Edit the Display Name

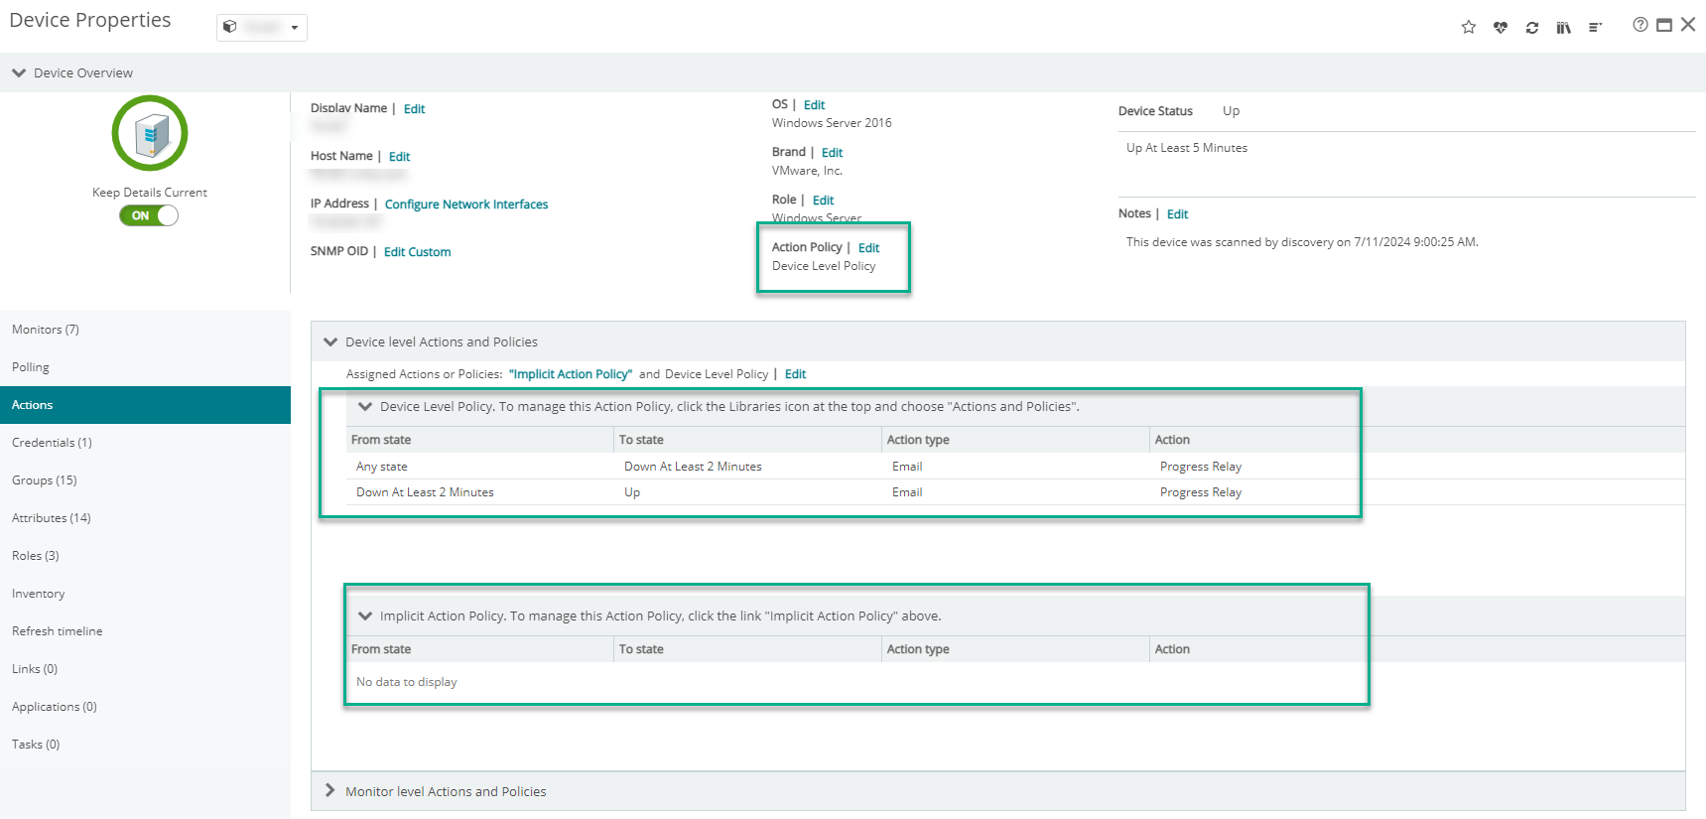pyautogui.click(x=414, y=109)
